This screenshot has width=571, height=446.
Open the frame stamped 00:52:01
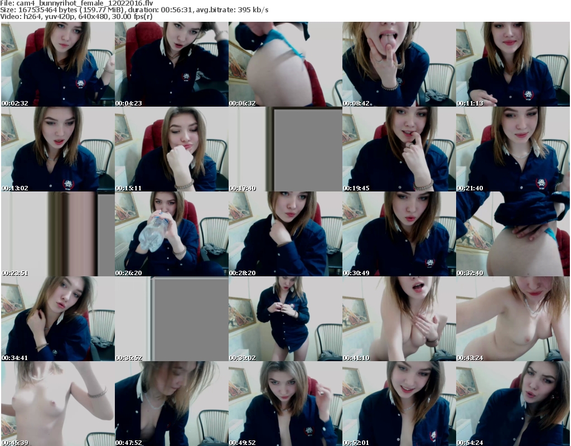(x=399, y=404)
